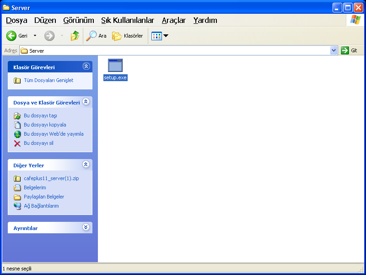Click the Server address field
The width and height of the screenshot is (366, 275).
175,50
